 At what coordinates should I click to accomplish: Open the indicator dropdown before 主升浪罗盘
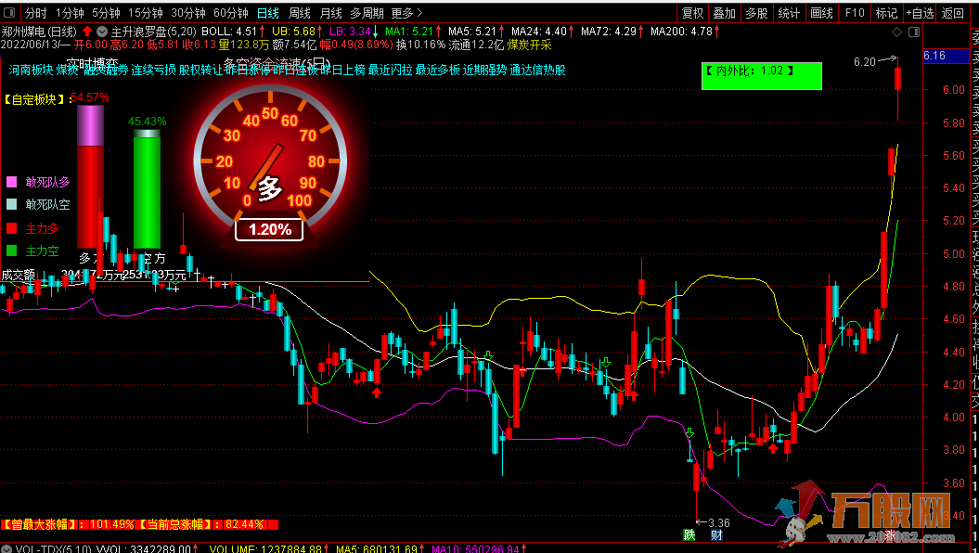click(x=102, y=32)
